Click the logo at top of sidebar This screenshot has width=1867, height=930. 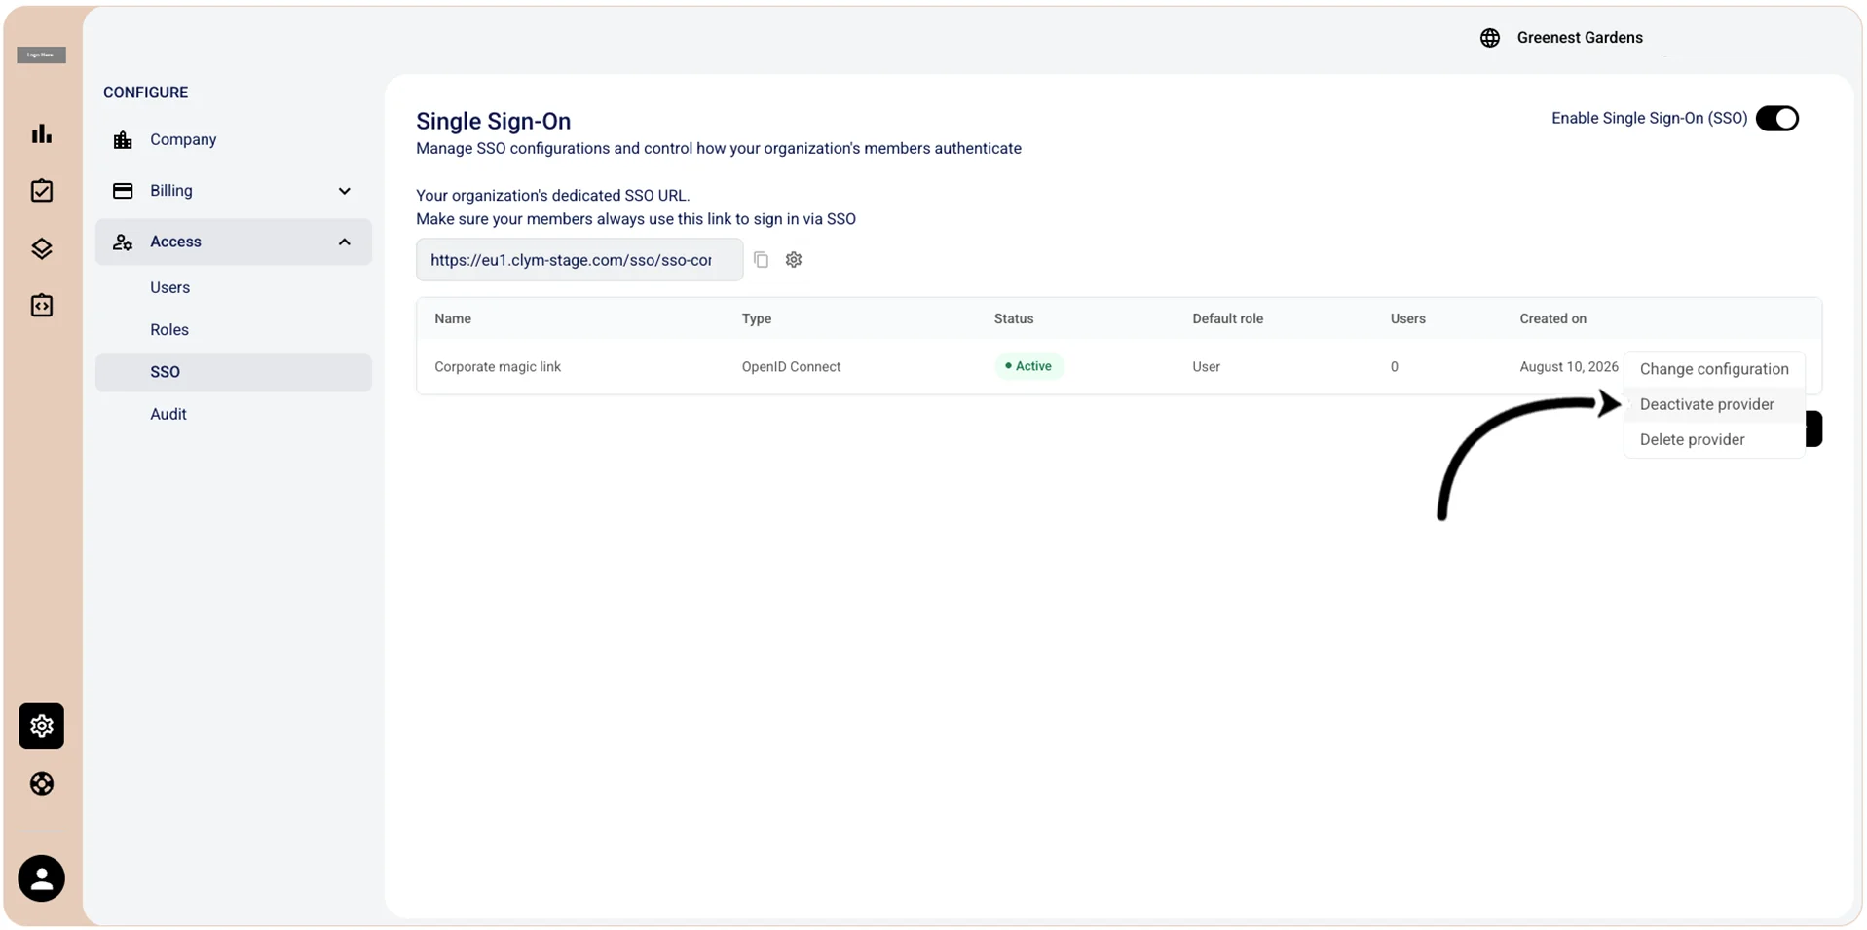point(41,55)
